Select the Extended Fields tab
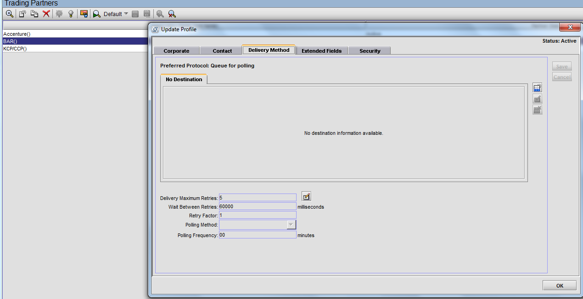The image size is (583, 299). [x=321, y=50]
